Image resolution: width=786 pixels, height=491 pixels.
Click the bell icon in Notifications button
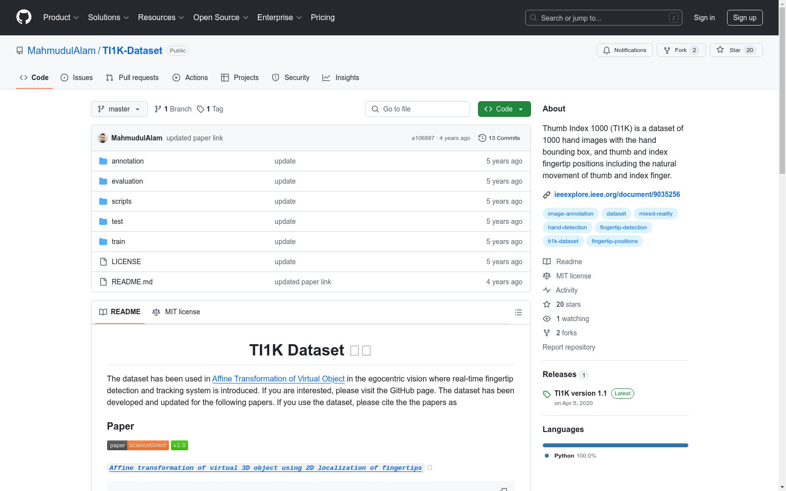tap(607, 50)
